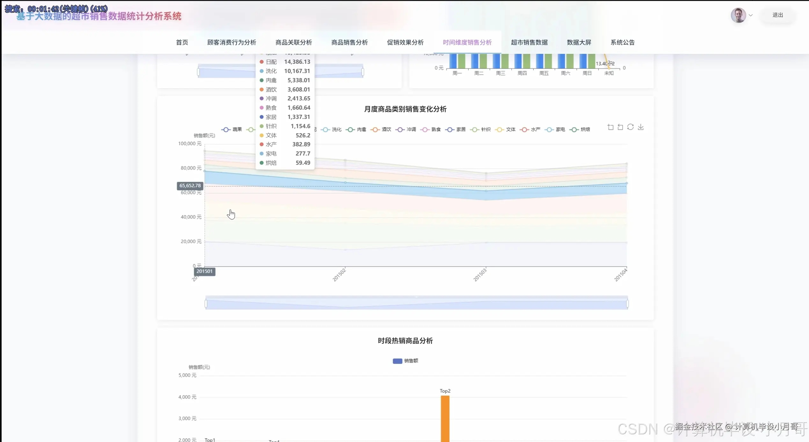Click the area zoom icon in chart toolbox
This screenshot has height=442, width=809.
point(610,127)
